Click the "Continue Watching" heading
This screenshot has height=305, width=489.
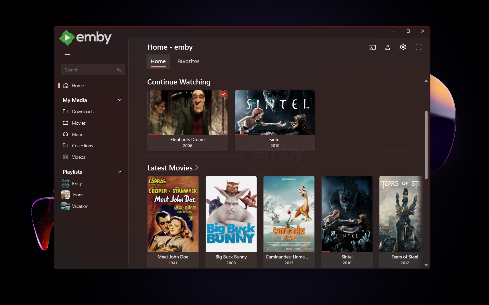[179, 82]
